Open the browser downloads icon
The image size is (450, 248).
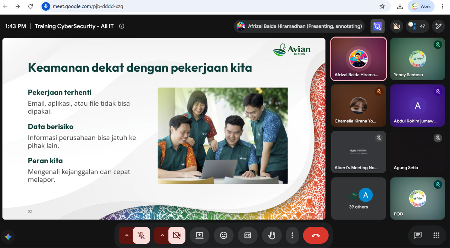coord(400,6)
